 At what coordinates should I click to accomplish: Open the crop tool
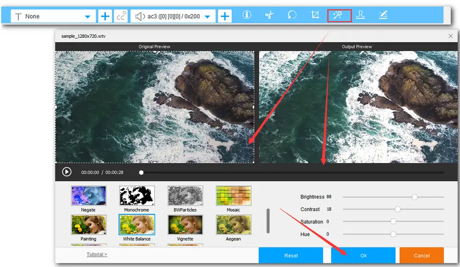click(315, 15)
